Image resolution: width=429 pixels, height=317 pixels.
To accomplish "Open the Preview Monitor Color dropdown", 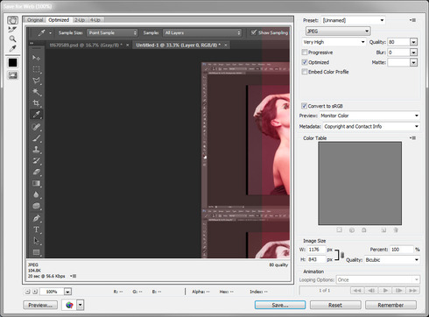I will pos(369,116).
